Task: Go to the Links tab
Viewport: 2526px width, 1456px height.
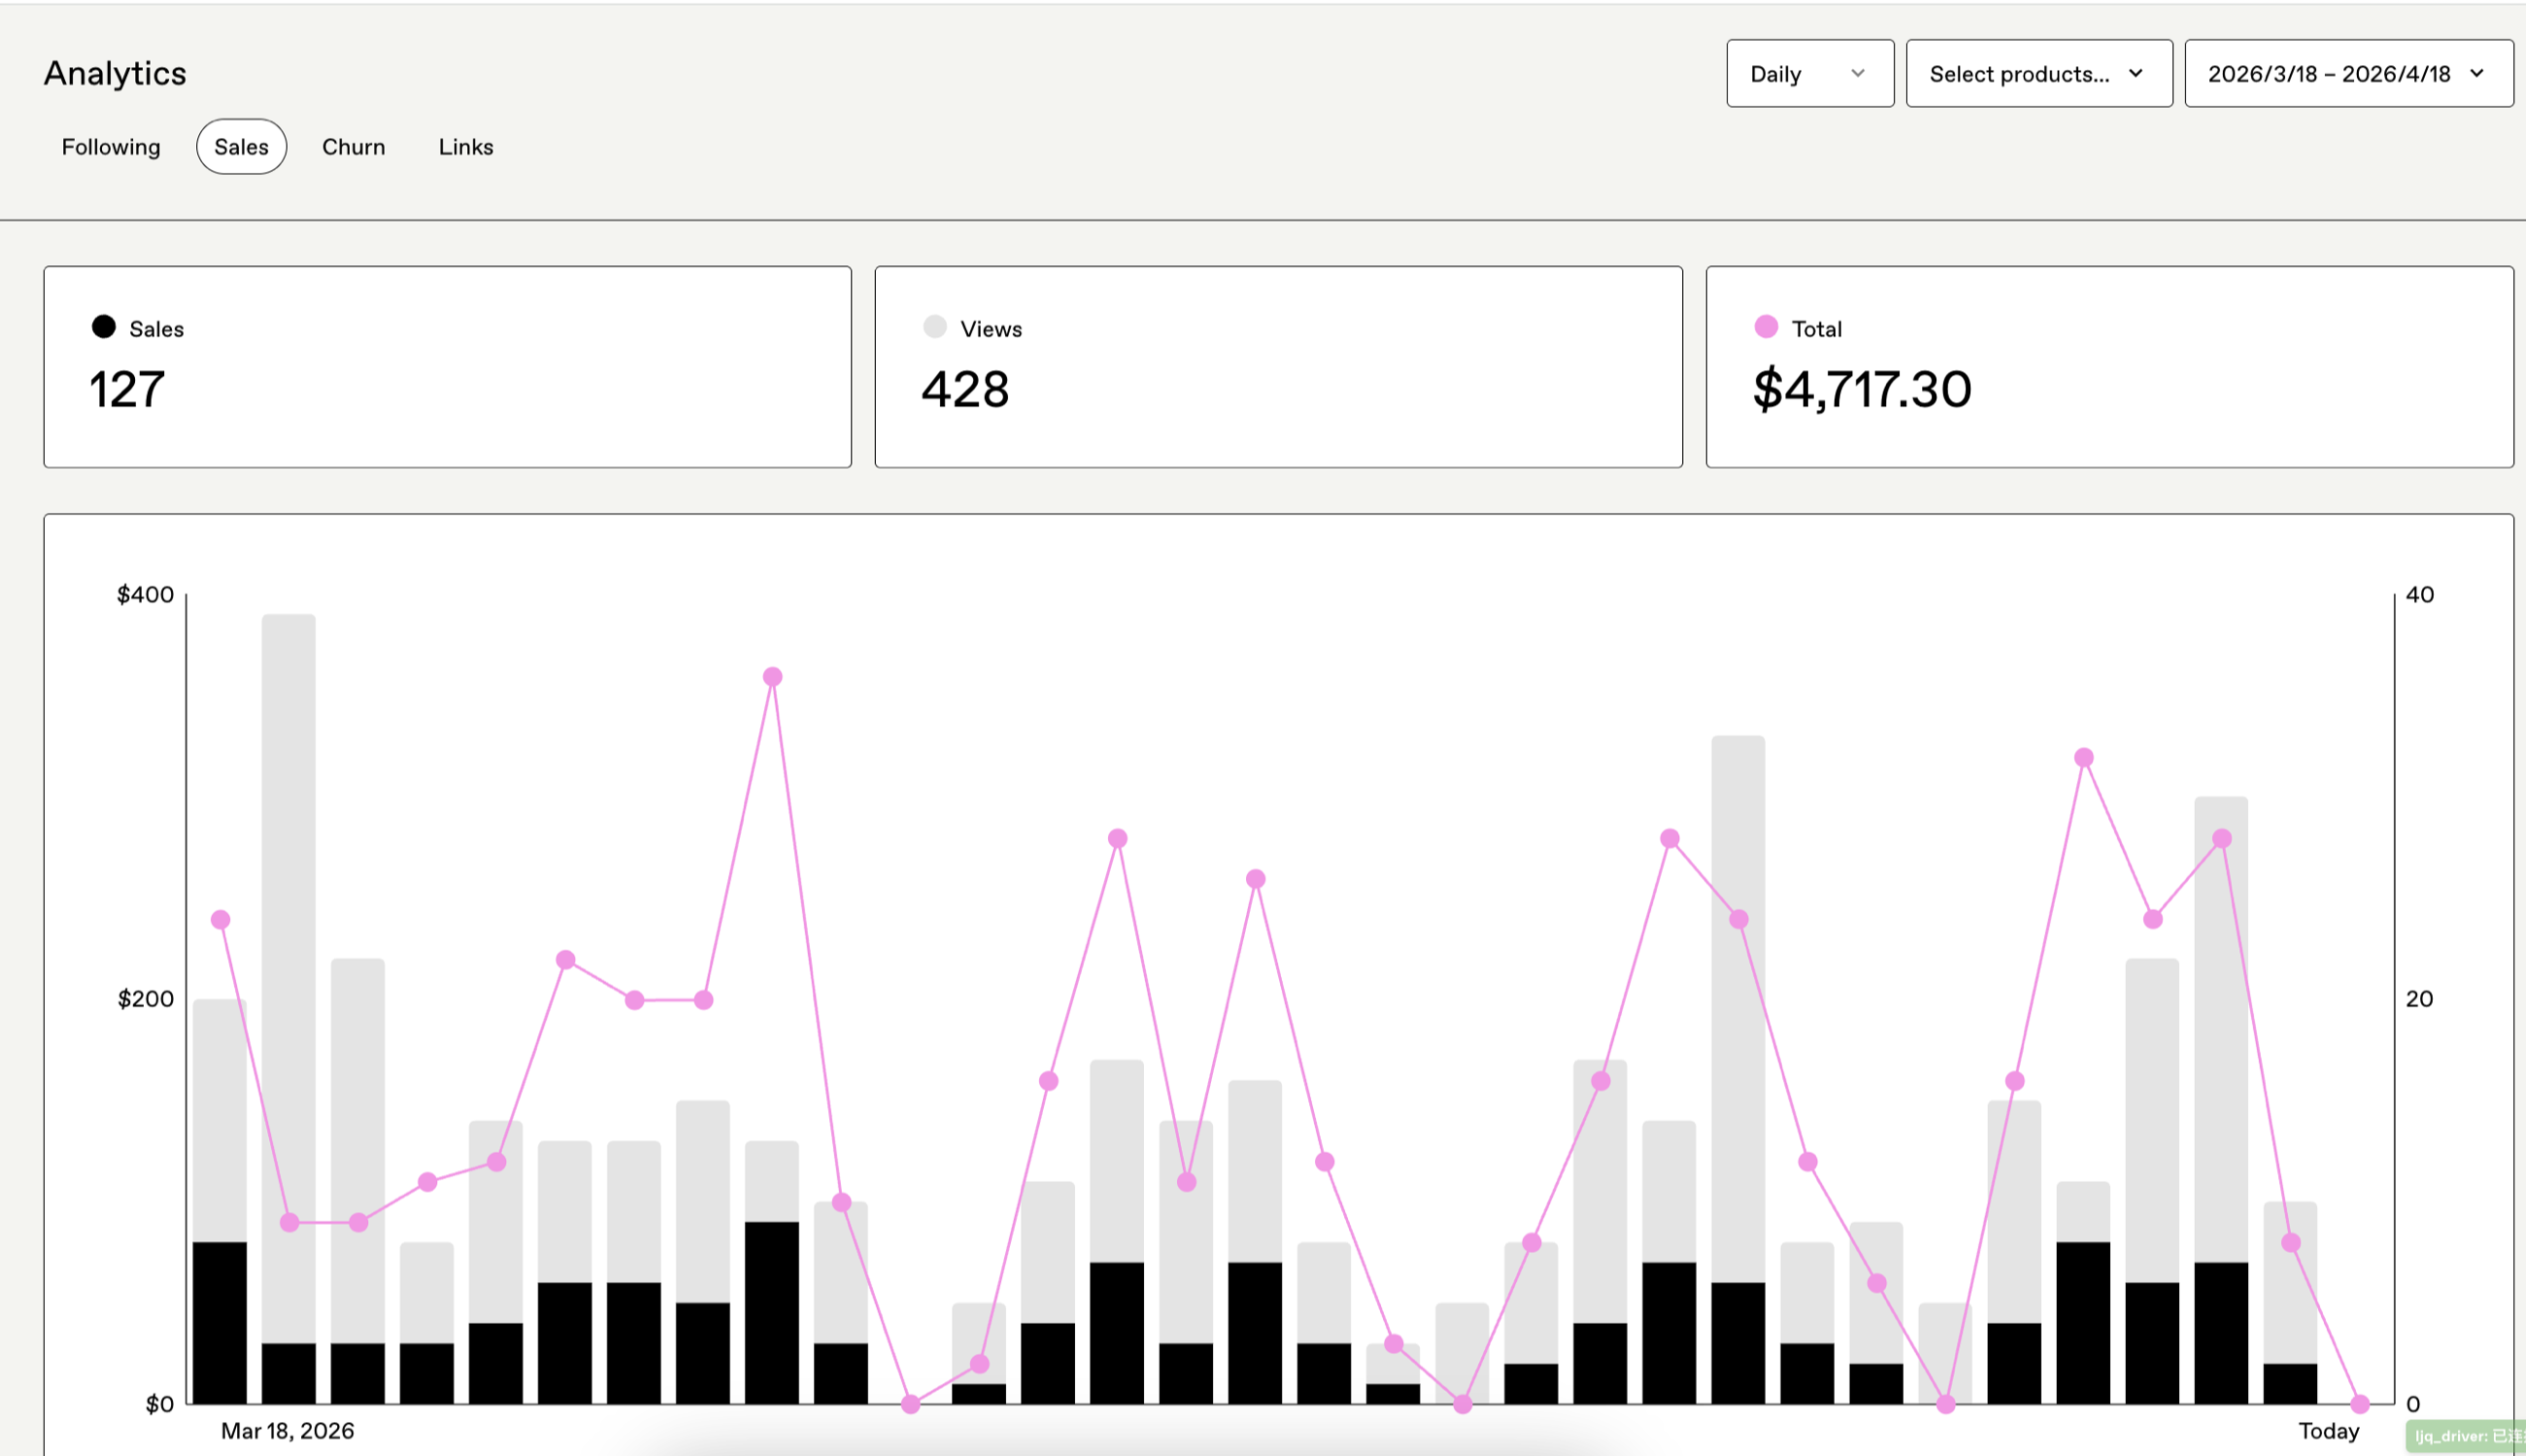Action: [x=466, y=147]
